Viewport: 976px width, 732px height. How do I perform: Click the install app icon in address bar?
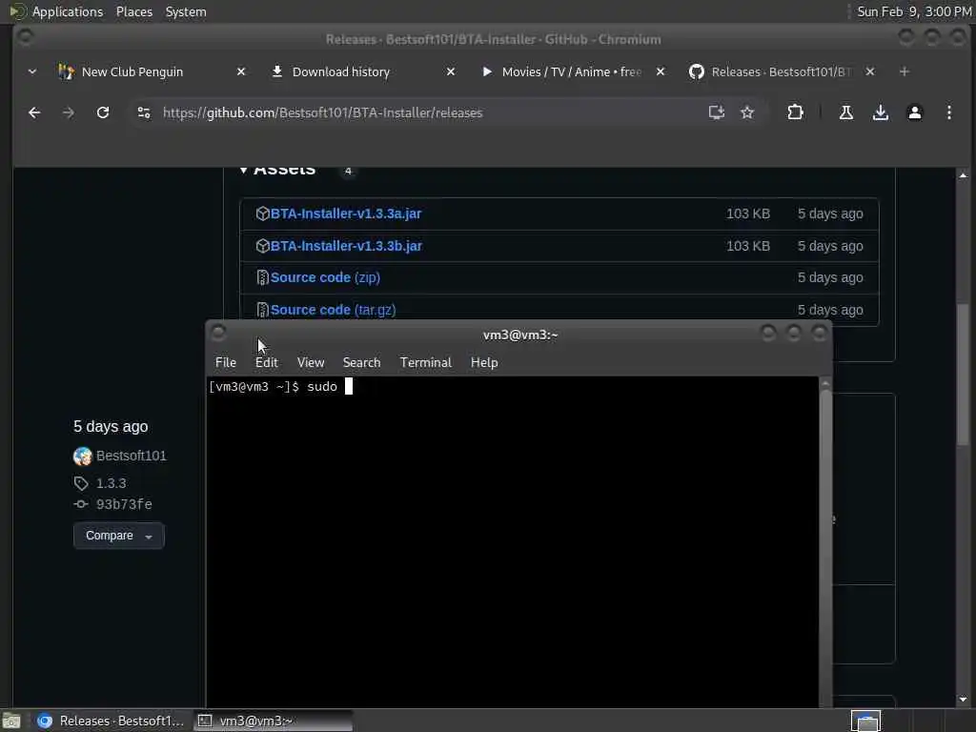pos(717,112)
